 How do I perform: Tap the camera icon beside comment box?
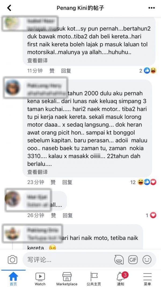point(12,260)
